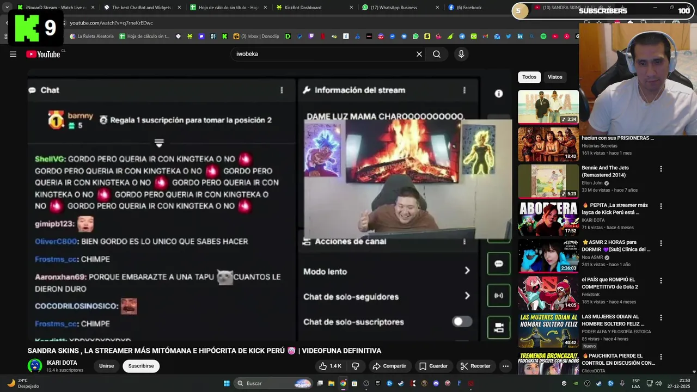Click the Suscribirse button
This screenshot has height=392, width=697.
click(141, 366)
